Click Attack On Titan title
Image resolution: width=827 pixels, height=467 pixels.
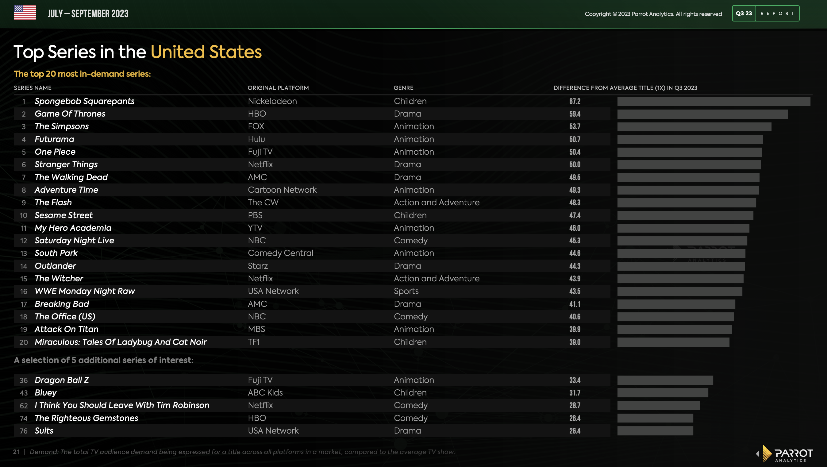coord(67,329)
